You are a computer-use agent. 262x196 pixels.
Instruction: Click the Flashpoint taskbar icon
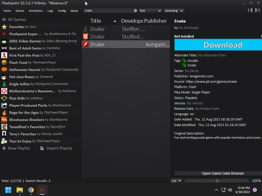click(42, 190)
